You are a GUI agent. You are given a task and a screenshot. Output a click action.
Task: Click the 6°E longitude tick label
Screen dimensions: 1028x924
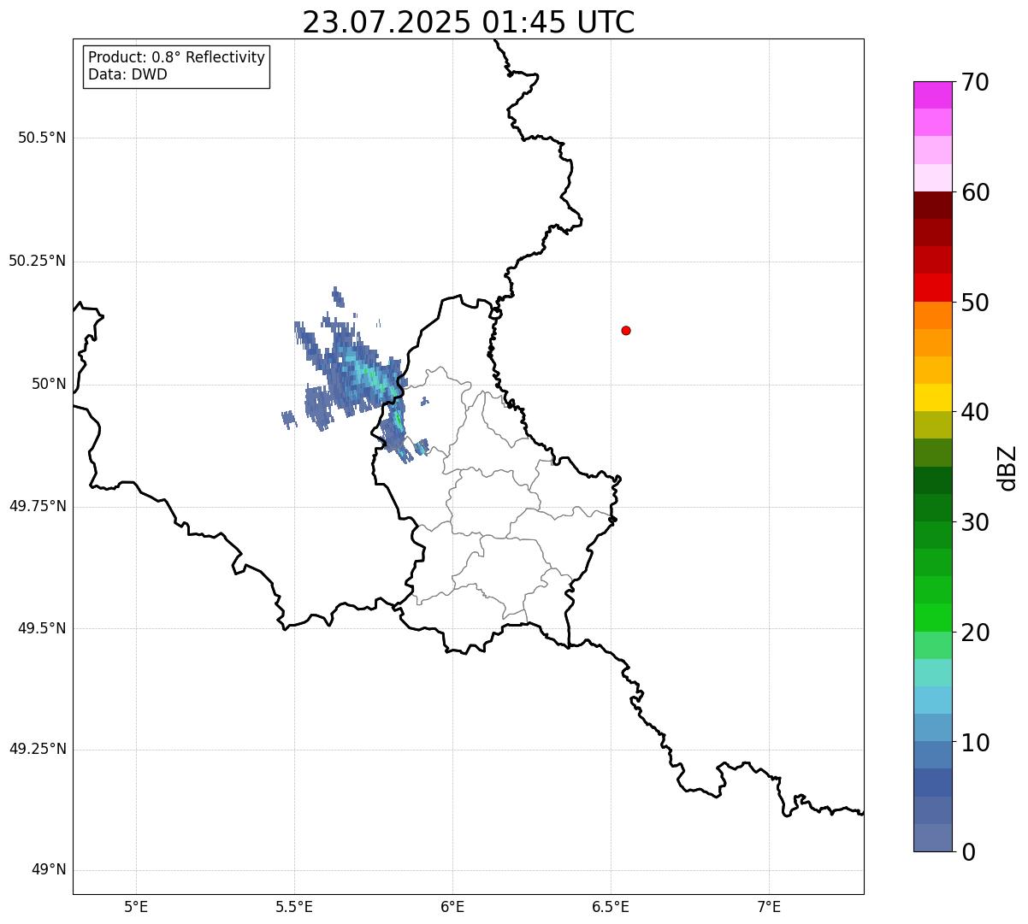tap(452, 906)
